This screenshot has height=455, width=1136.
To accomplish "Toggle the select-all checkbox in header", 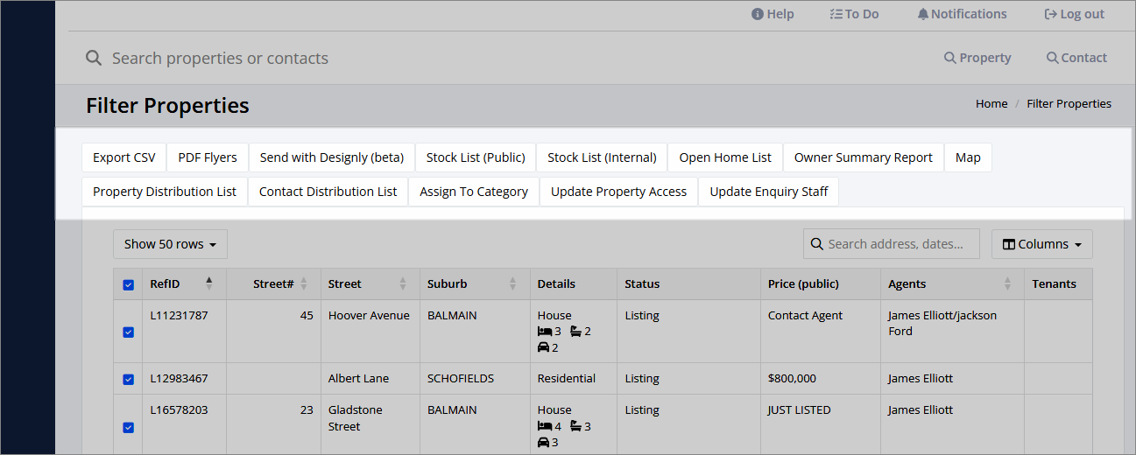I will tap(129, 284).
